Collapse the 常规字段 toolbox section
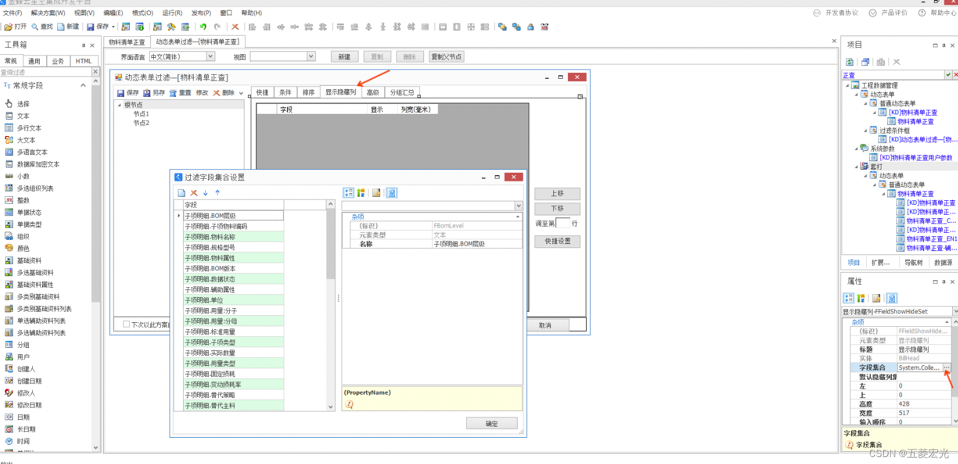958x464 pixels. [83, 85]
